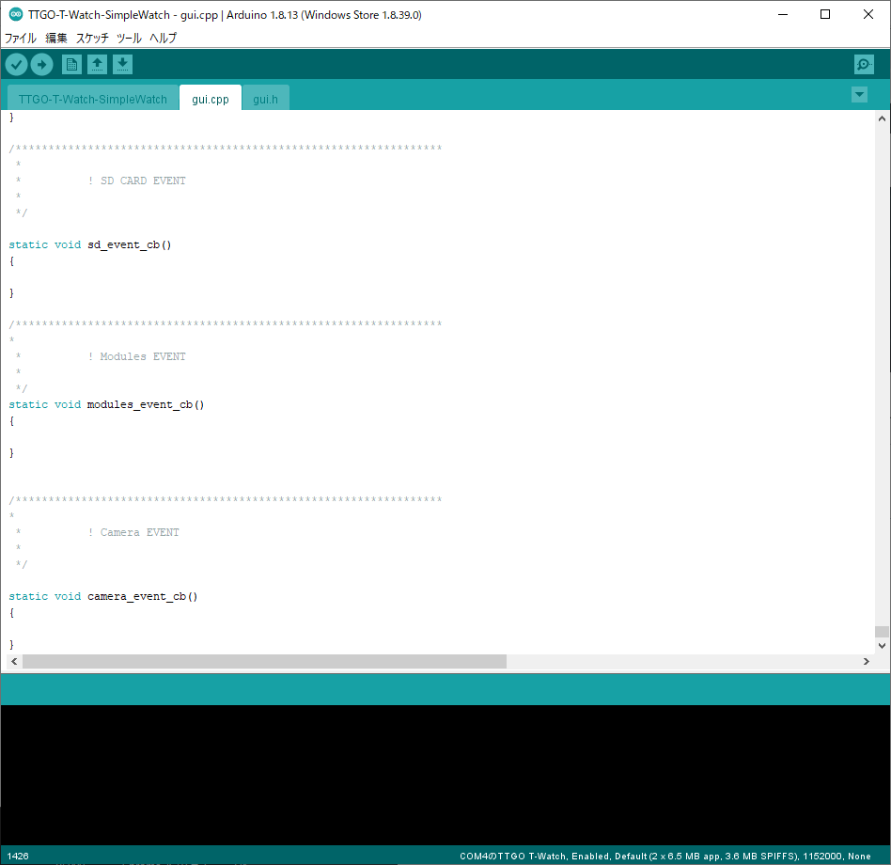Screen dimensions: 891x865
Task: Open the ヘルプ menu
Action: tap(164, 38)
